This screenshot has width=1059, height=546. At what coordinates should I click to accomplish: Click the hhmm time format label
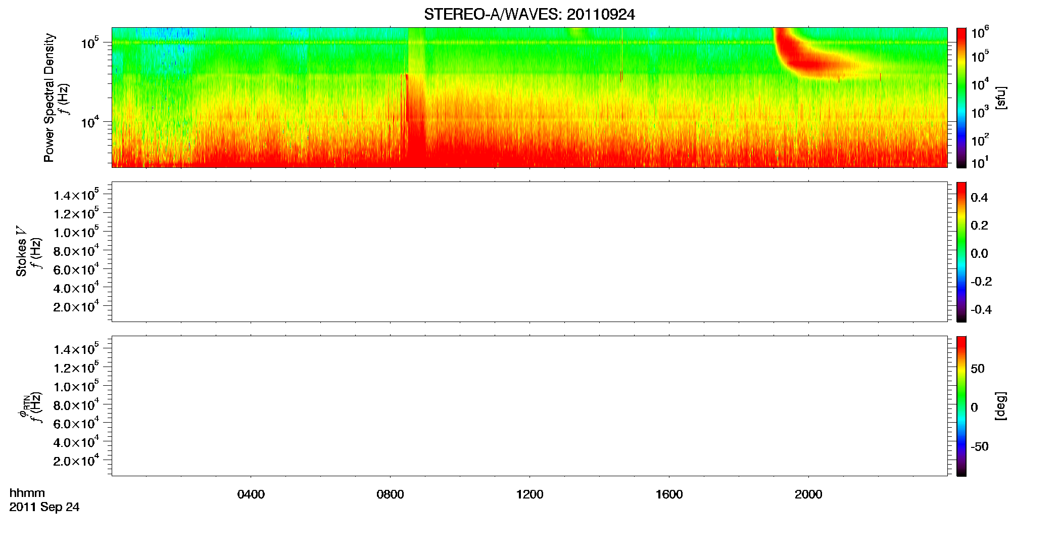coord(27,493)
